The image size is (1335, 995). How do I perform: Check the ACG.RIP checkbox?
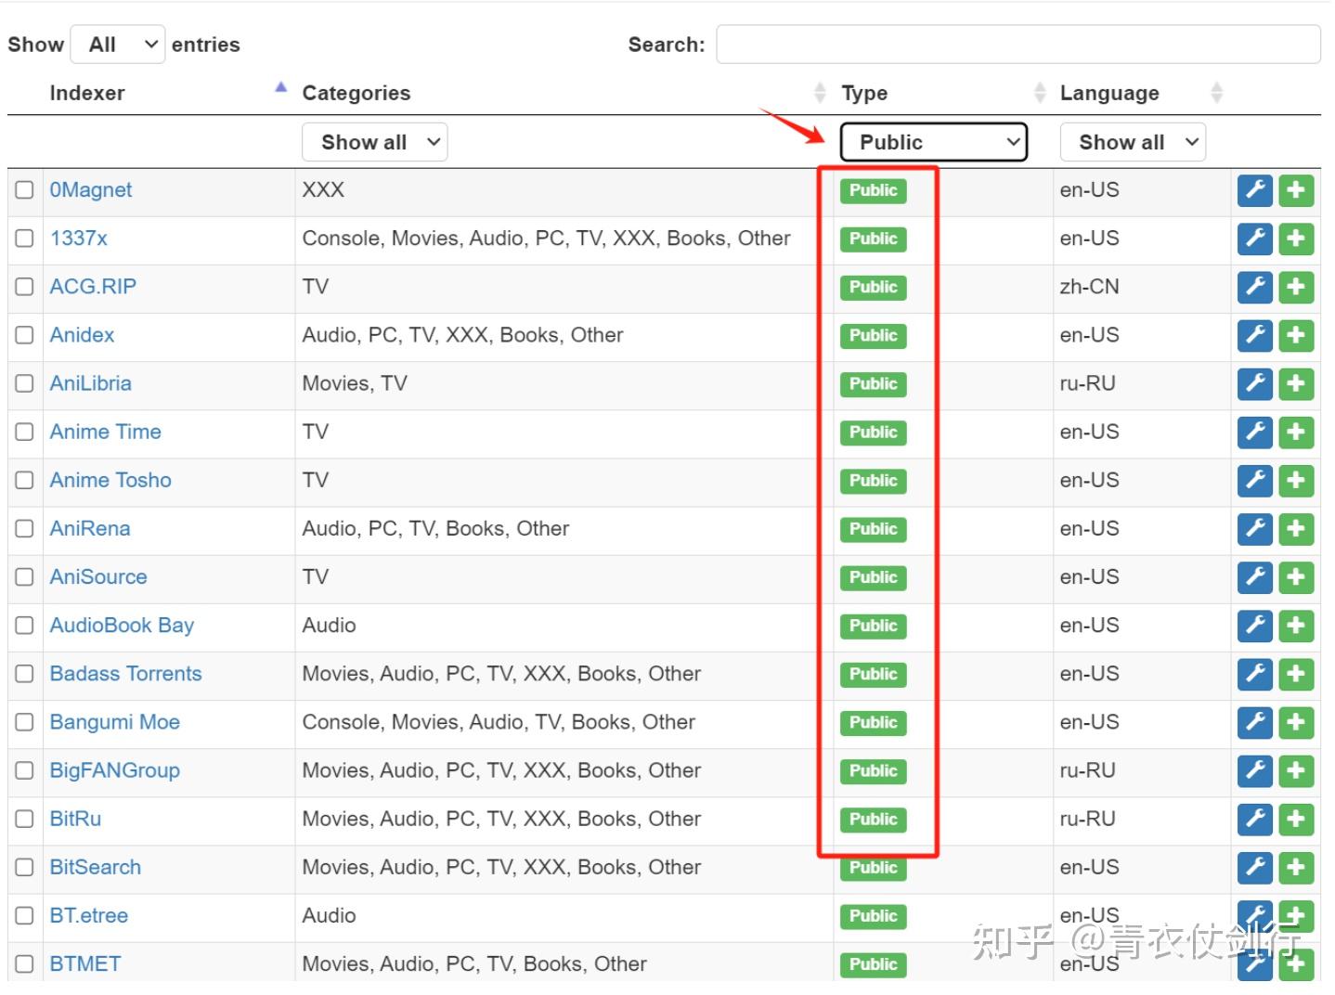coord(24,287)
